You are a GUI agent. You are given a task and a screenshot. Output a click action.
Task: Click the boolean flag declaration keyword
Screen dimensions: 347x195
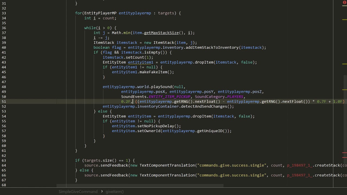coord(102,47)
